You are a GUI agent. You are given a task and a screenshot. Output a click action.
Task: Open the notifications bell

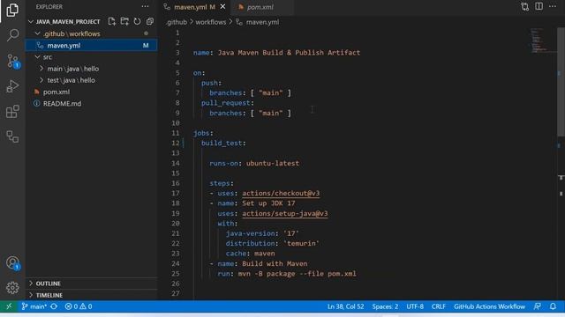click(x=553, y=306)
